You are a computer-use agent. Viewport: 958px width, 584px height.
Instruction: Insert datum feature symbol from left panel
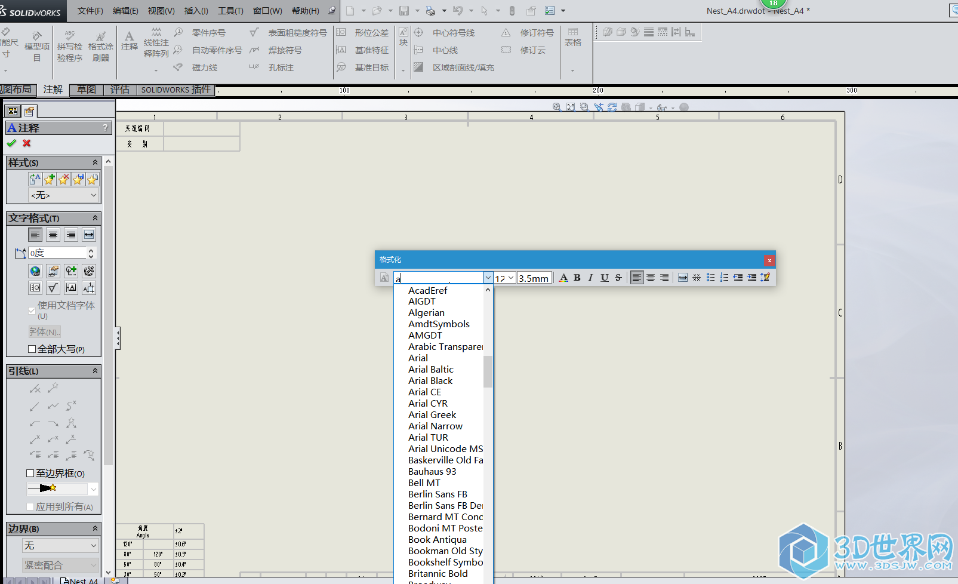(x=71, y=288)
